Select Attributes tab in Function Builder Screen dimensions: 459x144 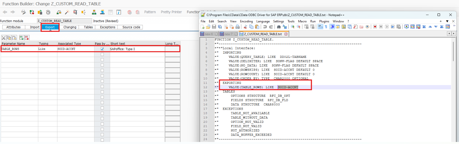13,27
